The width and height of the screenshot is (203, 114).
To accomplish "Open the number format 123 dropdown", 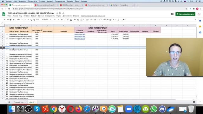I will pos(37,20).
